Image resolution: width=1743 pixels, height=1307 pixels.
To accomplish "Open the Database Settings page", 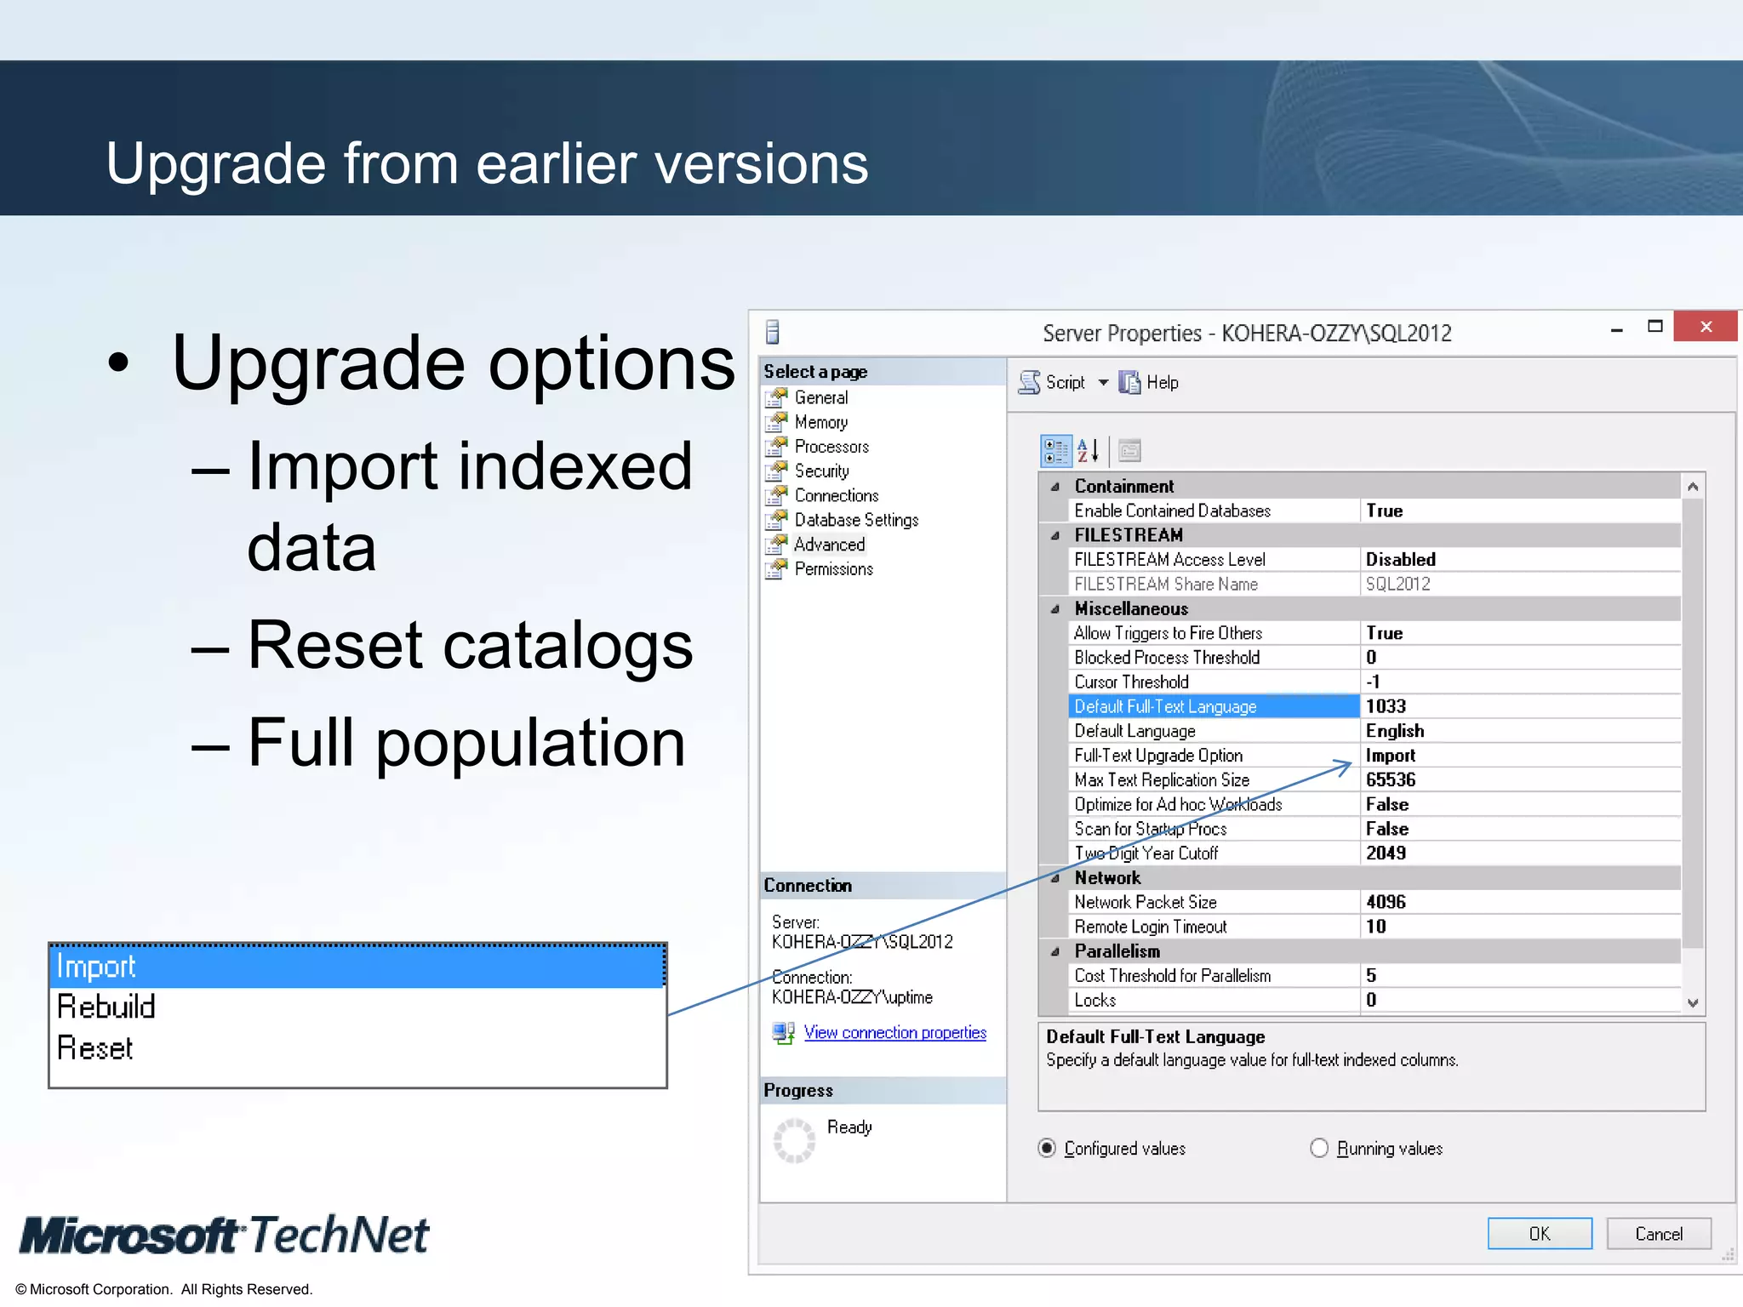I will (856, 520).
